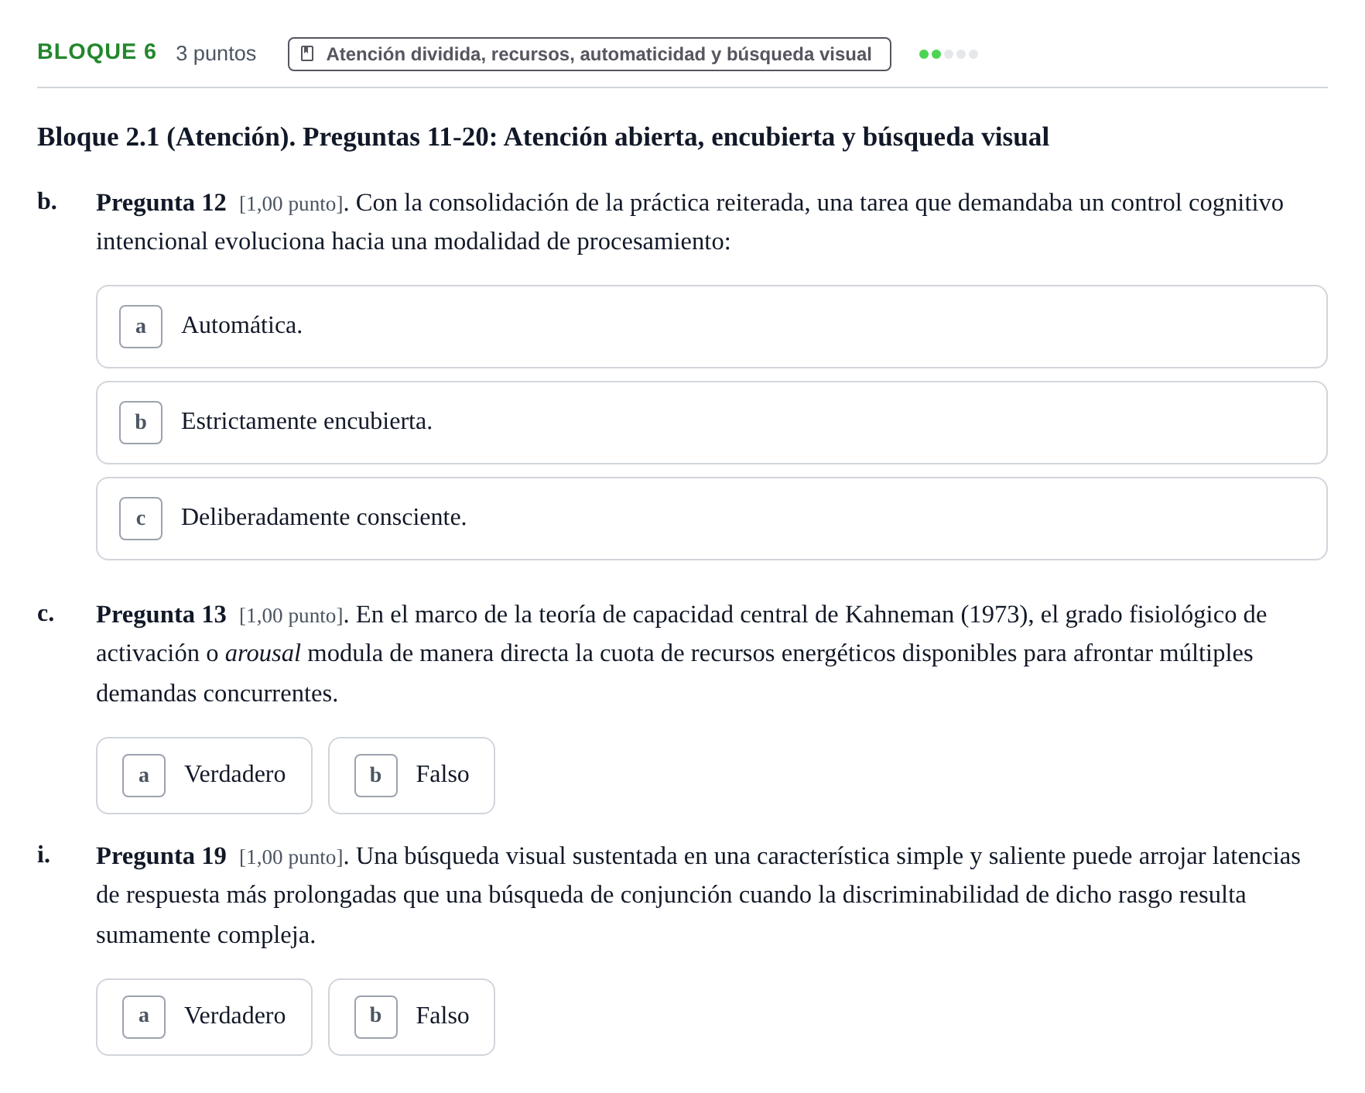Mark Pregunta 13 as Falso
Image resolution: width=1365 pixels, height=1093 pixels.
[412, 776]
